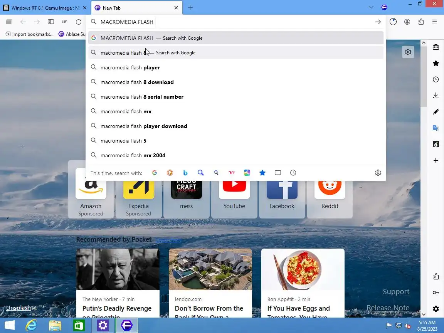The width and height of the screenshot is (444, 333).
Task: Click into the address bar text field
Action: point(235,22)
